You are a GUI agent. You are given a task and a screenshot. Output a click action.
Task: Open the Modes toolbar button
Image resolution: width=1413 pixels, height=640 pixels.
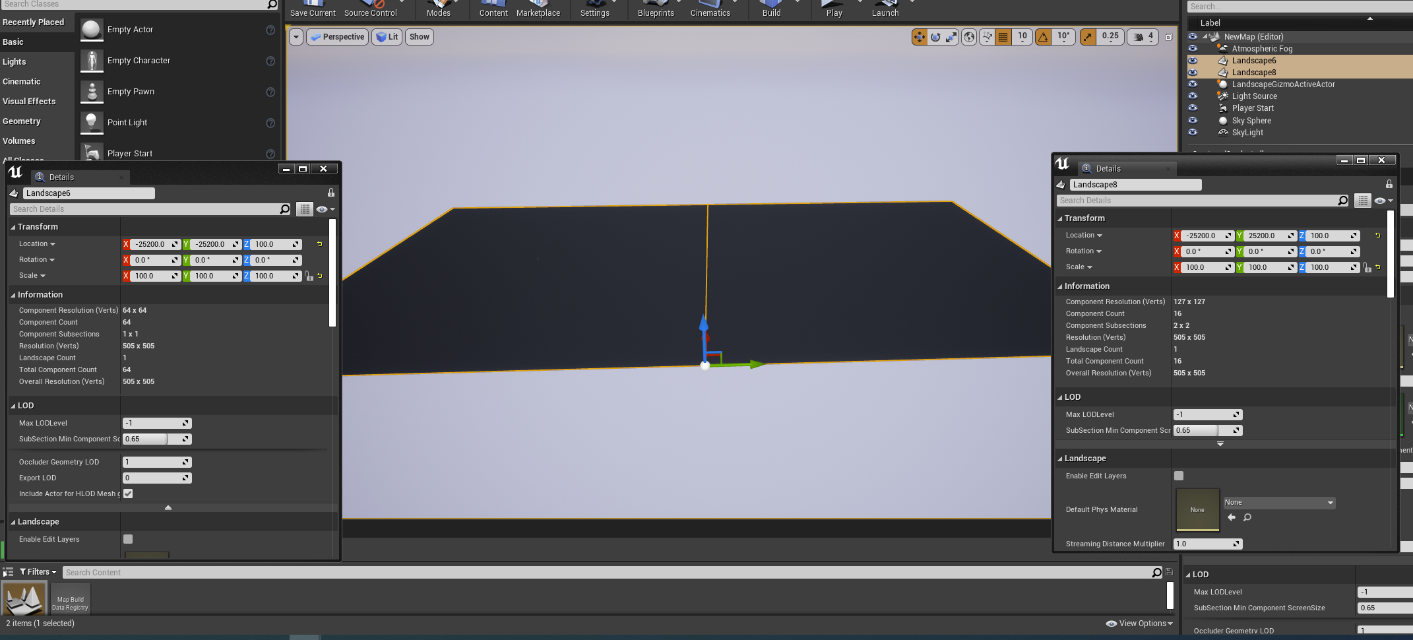pos(439,9)
